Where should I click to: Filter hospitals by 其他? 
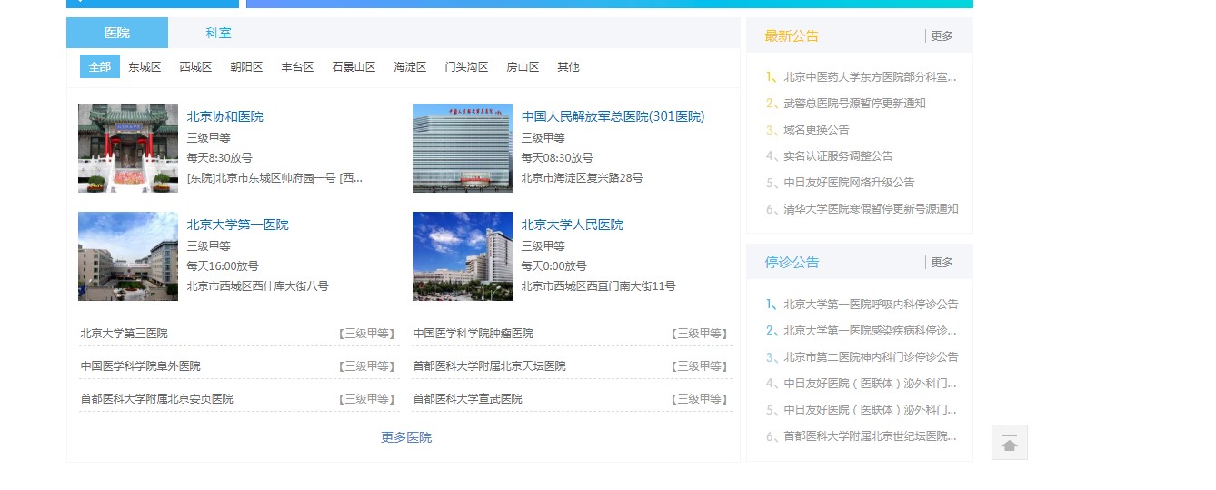568,66
